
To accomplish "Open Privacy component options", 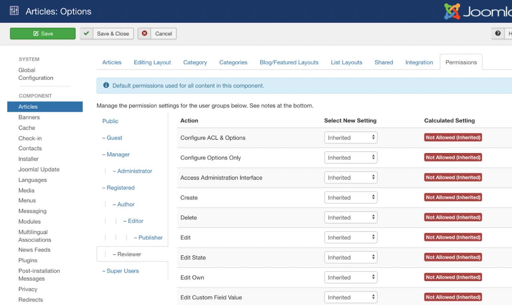I will (x=28, y=289).
